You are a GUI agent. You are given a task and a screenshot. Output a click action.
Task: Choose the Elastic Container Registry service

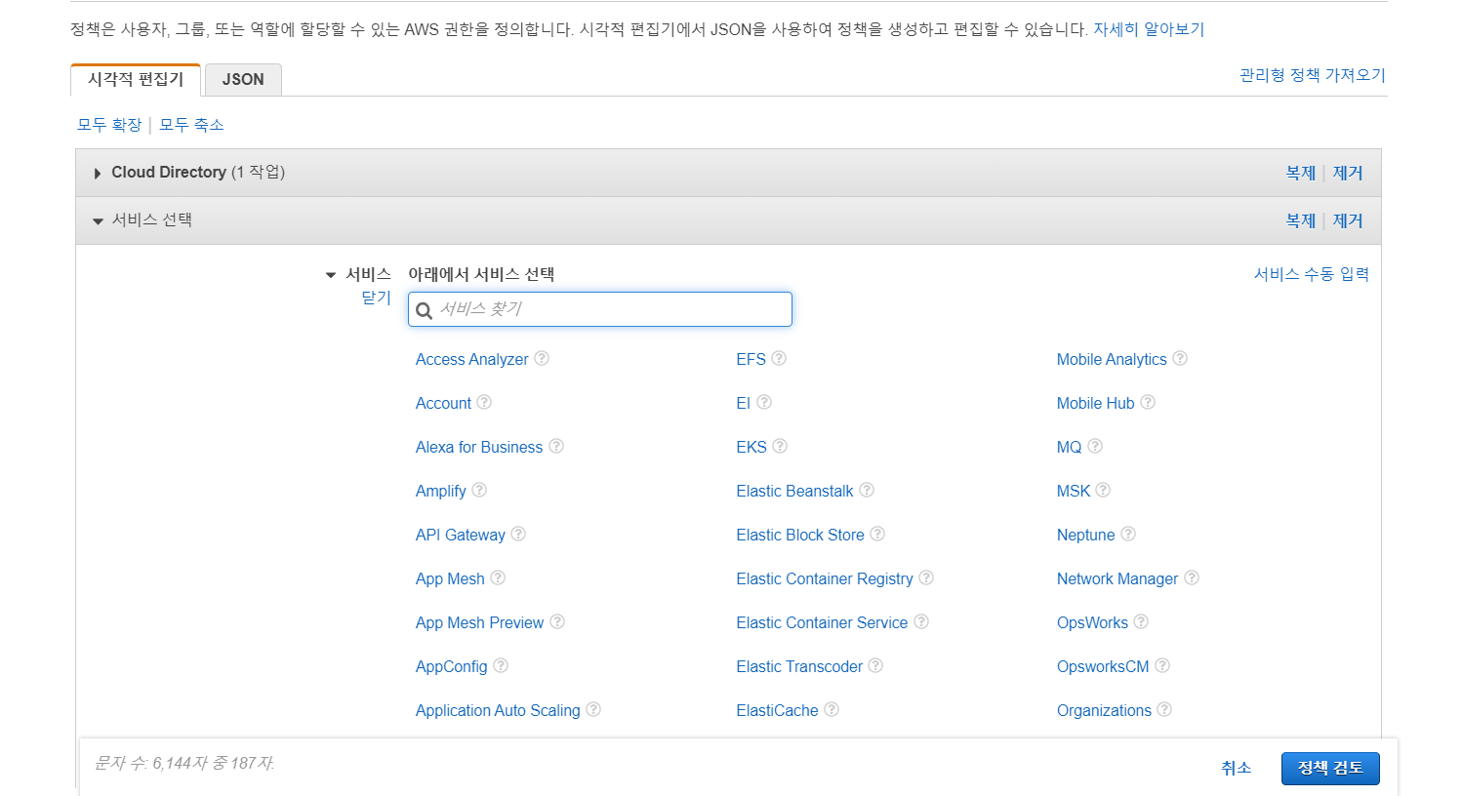tap(825, 578)
